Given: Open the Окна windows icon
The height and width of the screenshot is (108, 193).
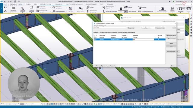Looking at the screenshot, I should (x=189, y=10).
